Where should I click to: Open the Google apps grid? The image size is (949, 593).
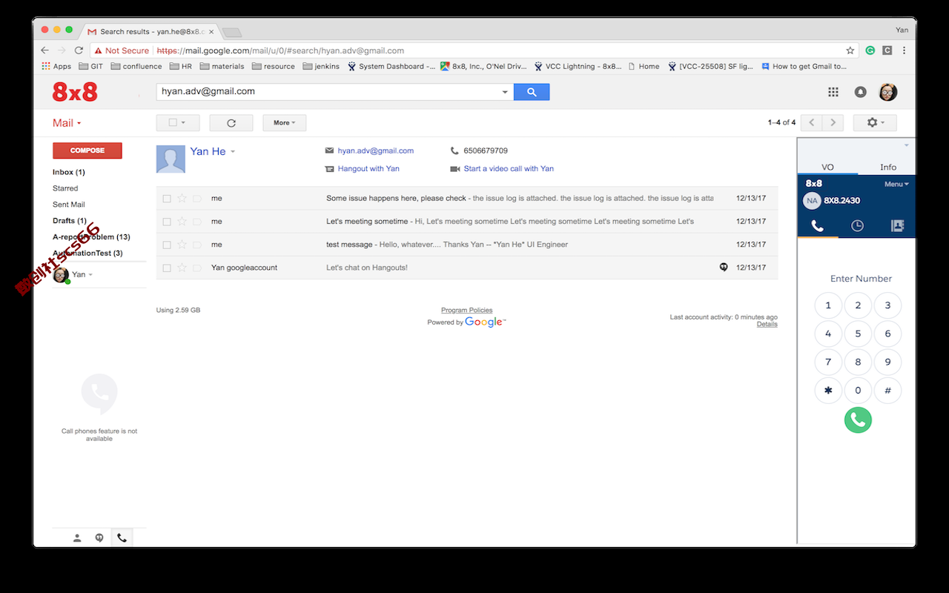pos(833,92)
